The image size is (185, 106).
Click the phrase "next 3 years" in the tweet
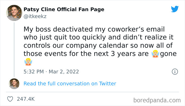click(x=105, y=54)
